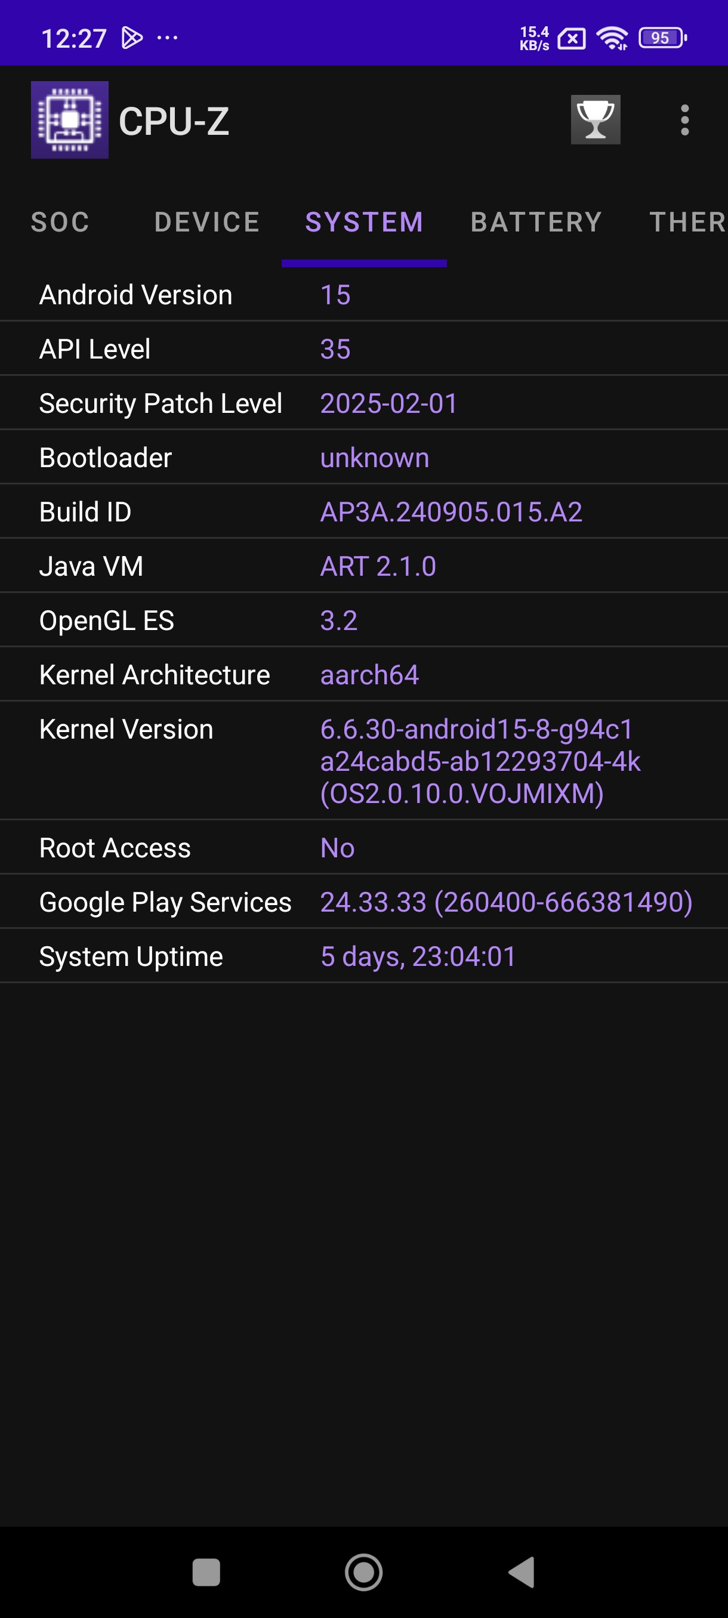Tap the Wi-Fi status icon
The width and height of the screenshot is (728, 1618).
pos(612,38)
